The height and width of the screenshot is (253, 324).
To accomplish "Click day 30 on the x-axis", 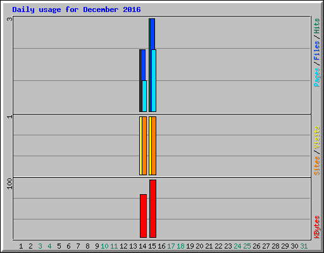I will [294, 246].
